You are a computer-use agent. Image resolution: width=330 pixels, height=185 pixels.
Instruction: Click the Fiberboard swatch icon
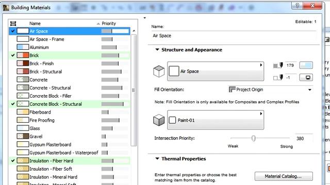click(23, 112)
